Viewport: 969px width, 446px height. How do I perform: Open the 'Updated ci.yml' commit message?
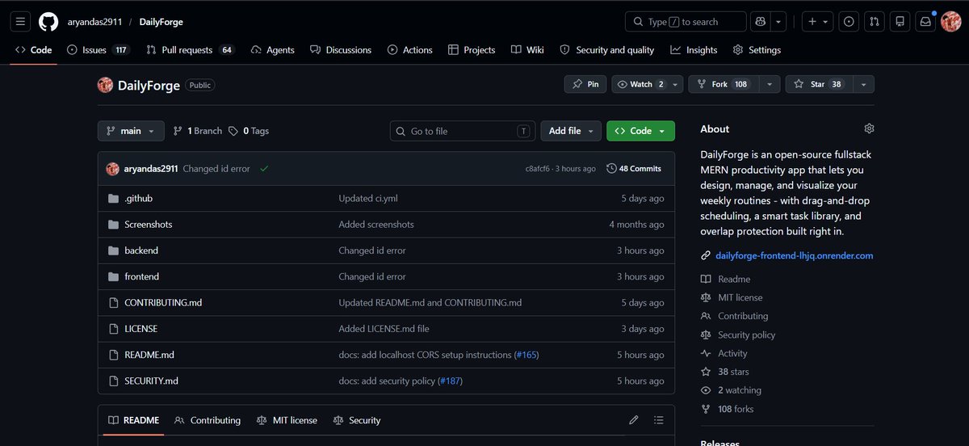pos(368,199)
